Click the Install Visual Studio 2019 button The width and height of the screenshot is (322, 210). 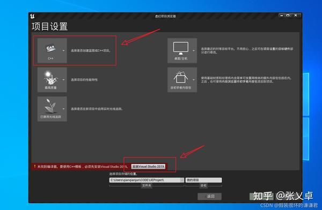(x=148, y=166)
